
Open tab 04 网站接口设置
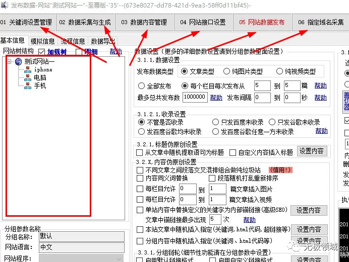click(x=203, y=22)
